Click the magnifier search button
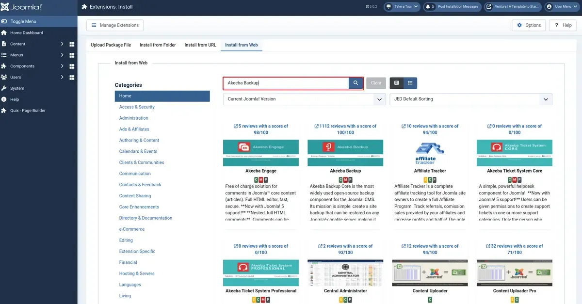 coord(356,83)
